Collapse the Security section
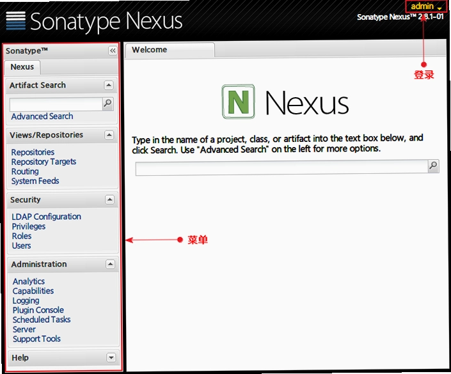This screenshot has width=451, height=374. pos(109,199)
